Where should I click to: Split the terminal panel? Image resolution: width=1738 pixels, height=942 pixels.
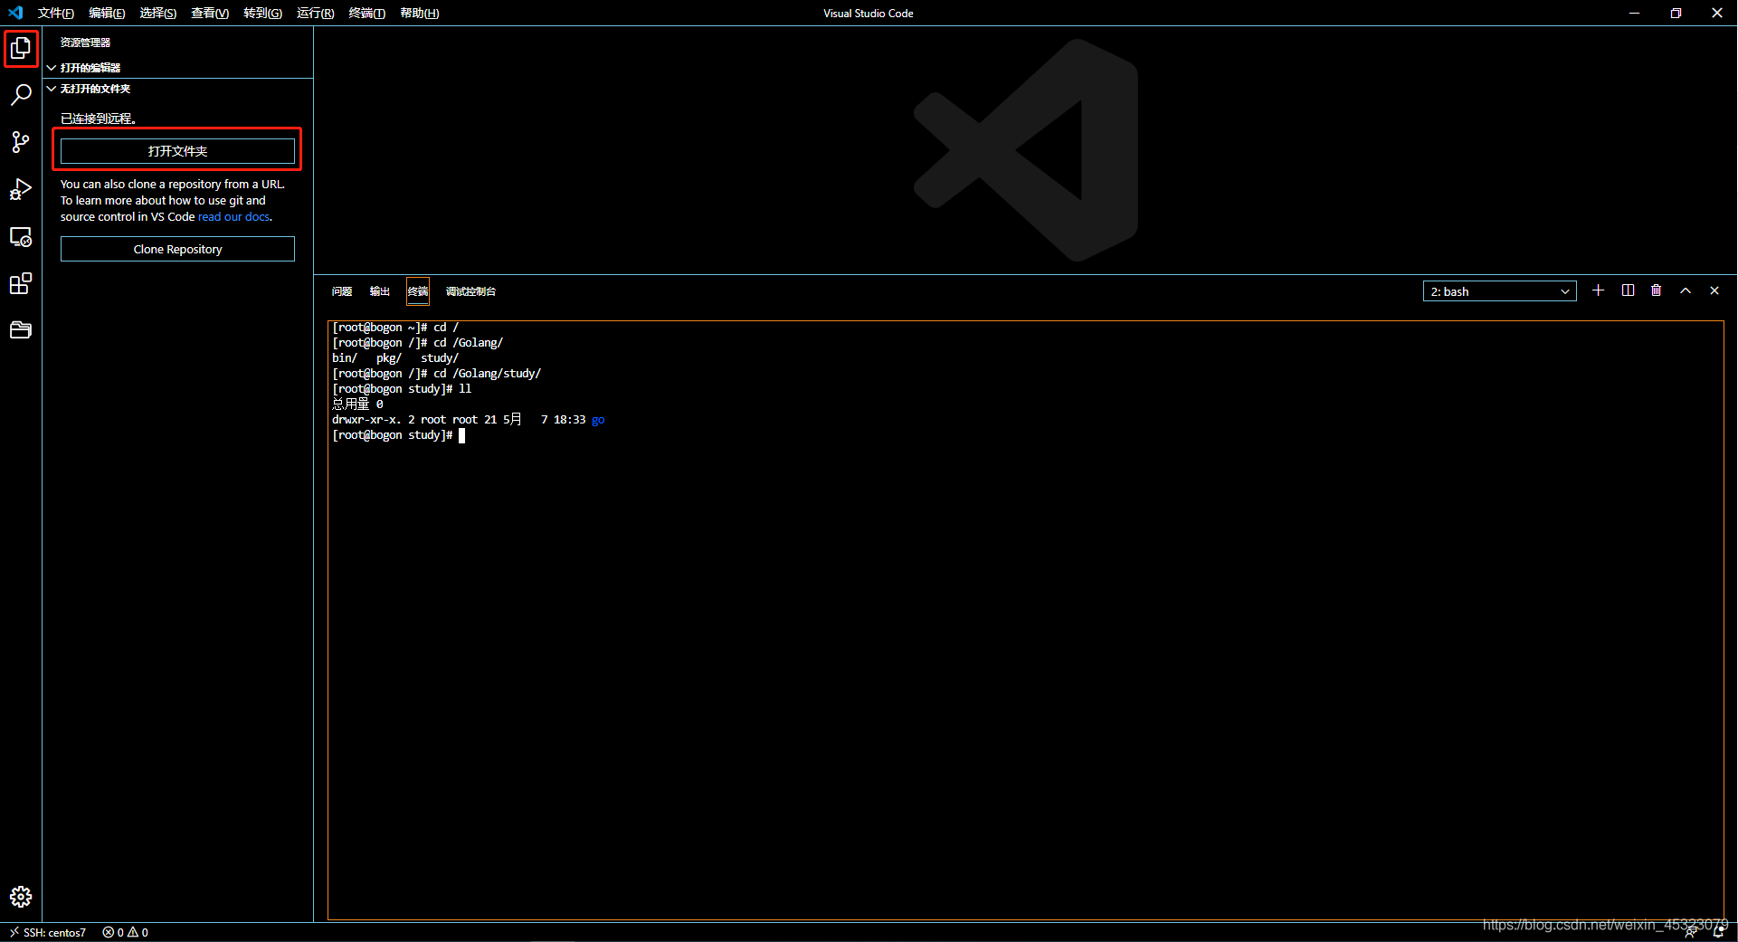tap(1628, 290)
